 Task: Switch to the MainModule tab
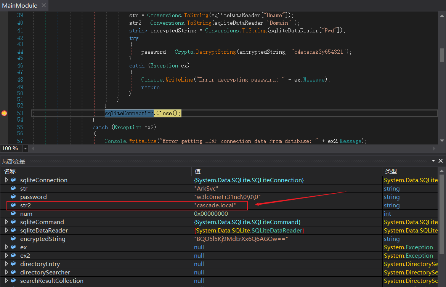20,6
